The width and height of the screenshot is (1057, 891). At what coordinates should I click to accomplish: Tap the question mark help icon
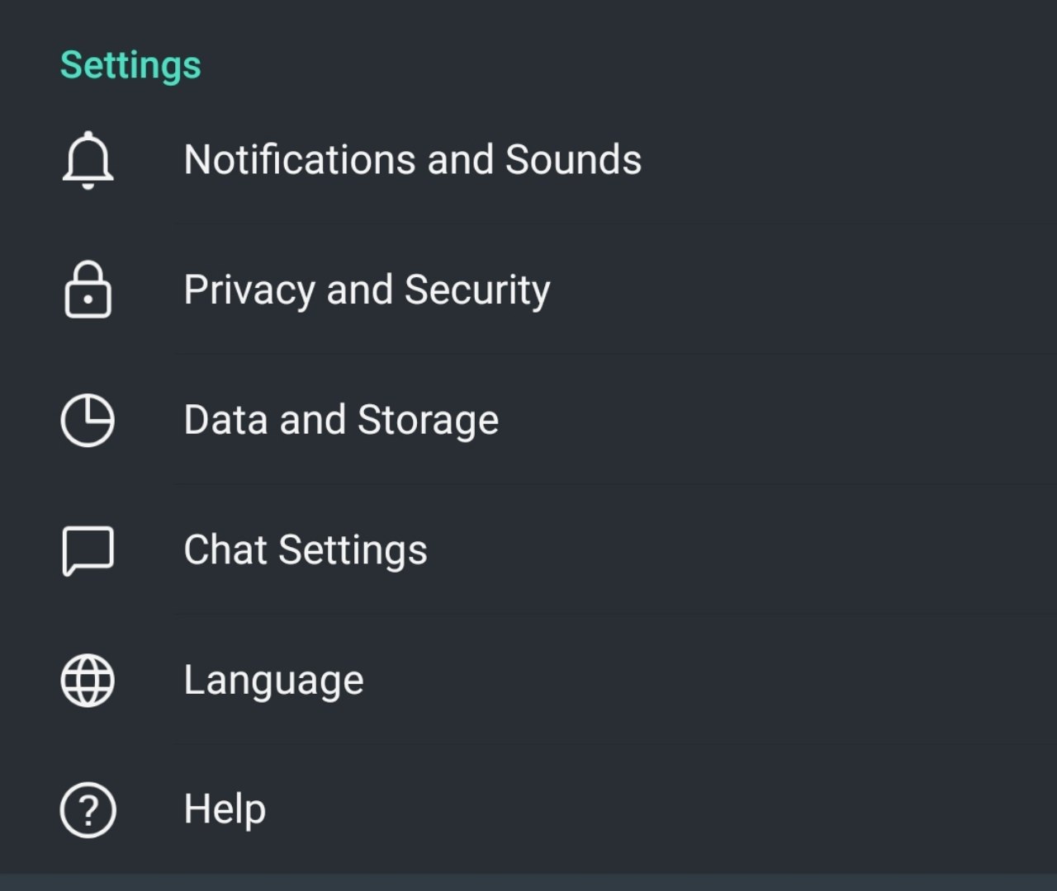(x=88, y=810)
